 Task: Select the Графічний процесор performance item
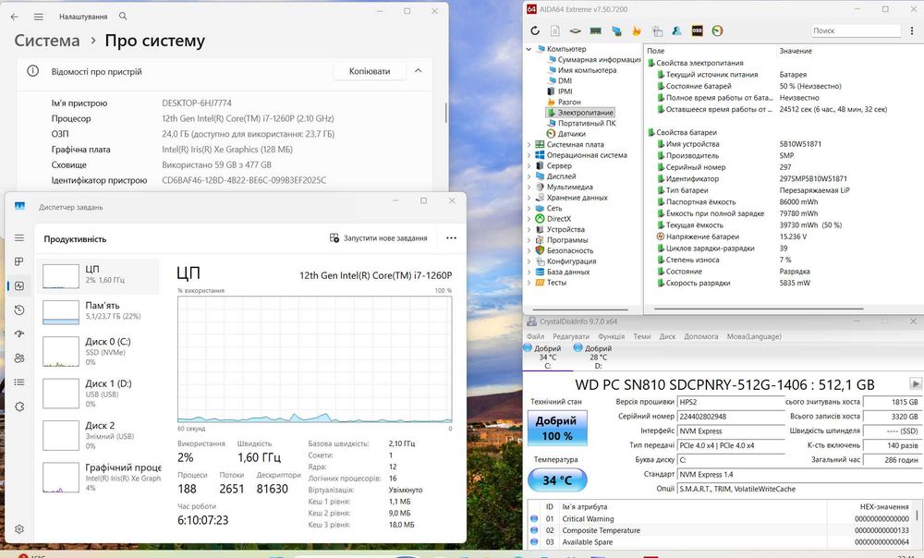tap(98, 477)
